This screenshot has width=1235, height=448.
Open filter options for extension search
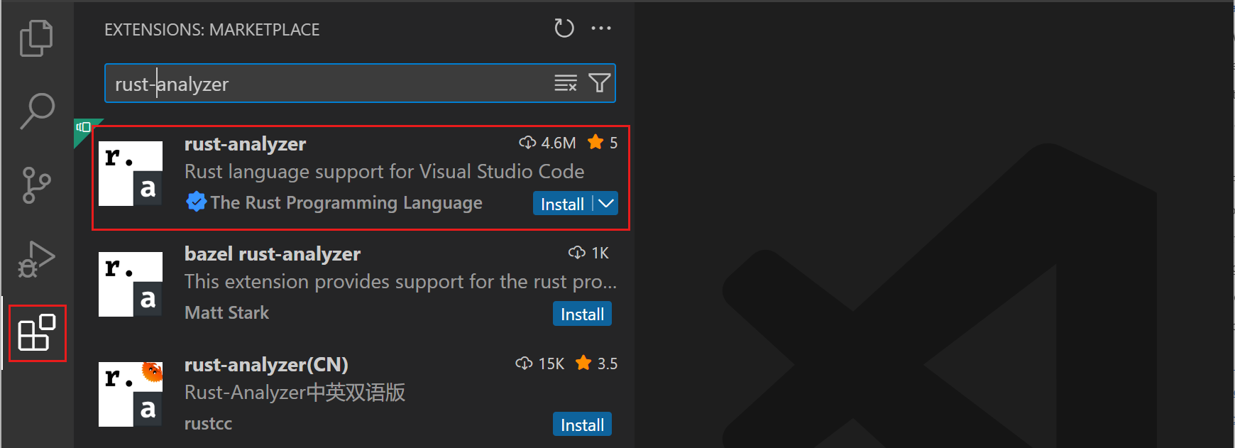pos(599,83)
